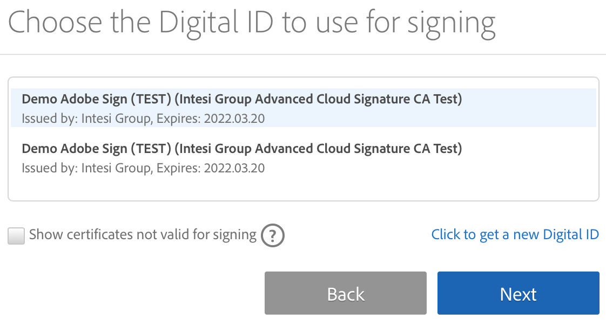
Task: Click 'new Digital ID' in the blue link
Action: [556, 235]
